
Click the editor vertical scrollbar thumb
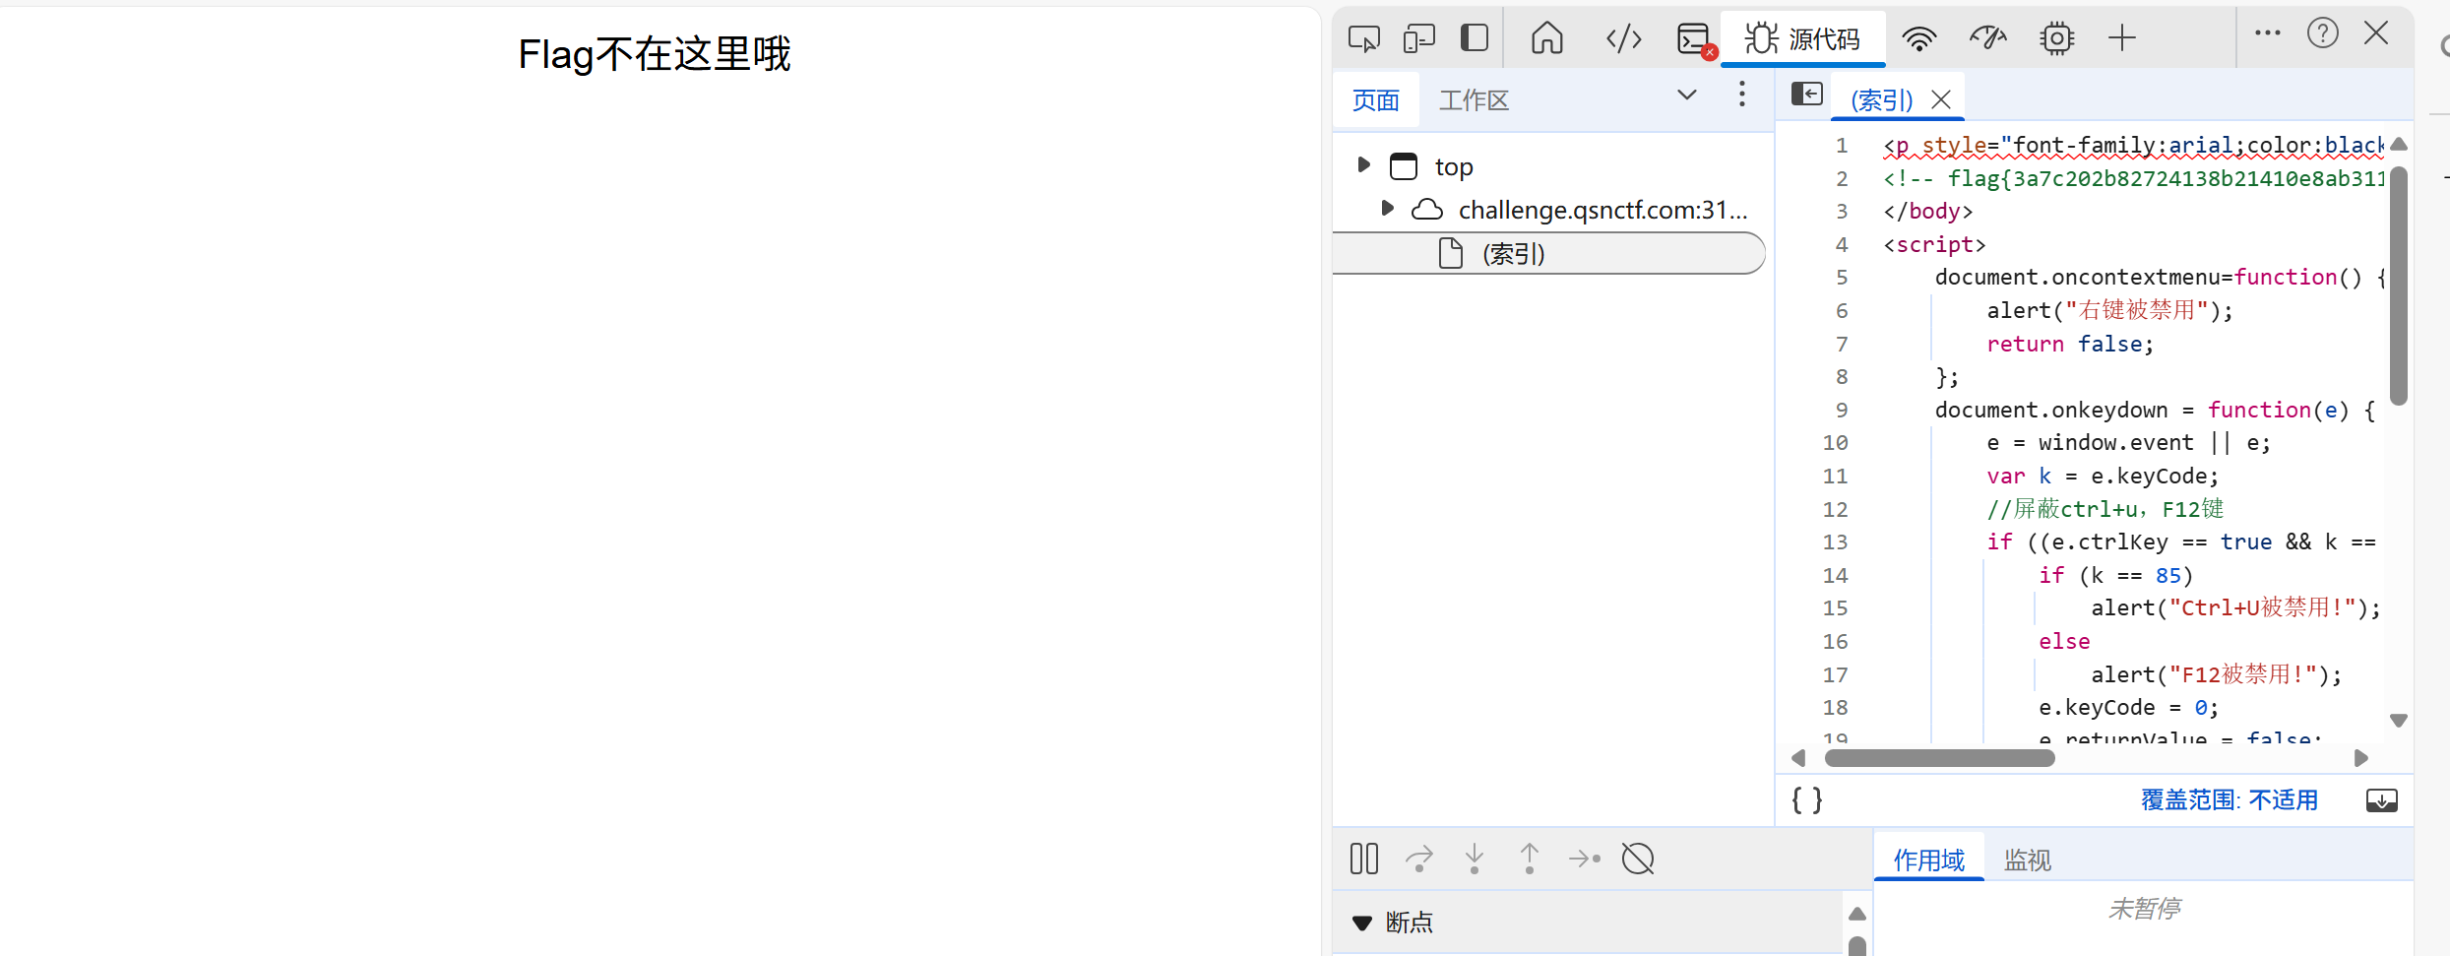click(x=2399, y=286)
